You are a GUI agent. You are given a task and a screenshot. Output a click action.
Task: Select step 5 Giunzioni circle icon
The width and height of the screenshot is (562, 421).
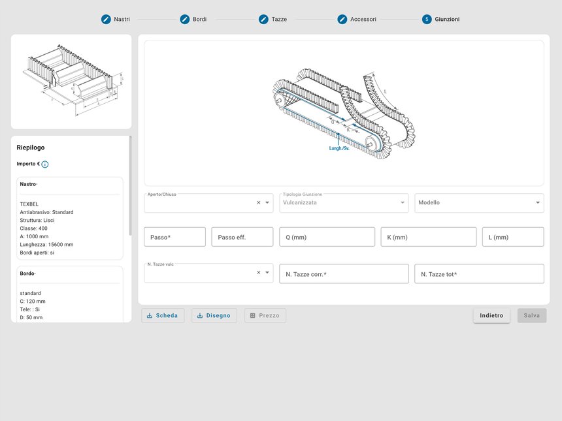pos(427,20)
